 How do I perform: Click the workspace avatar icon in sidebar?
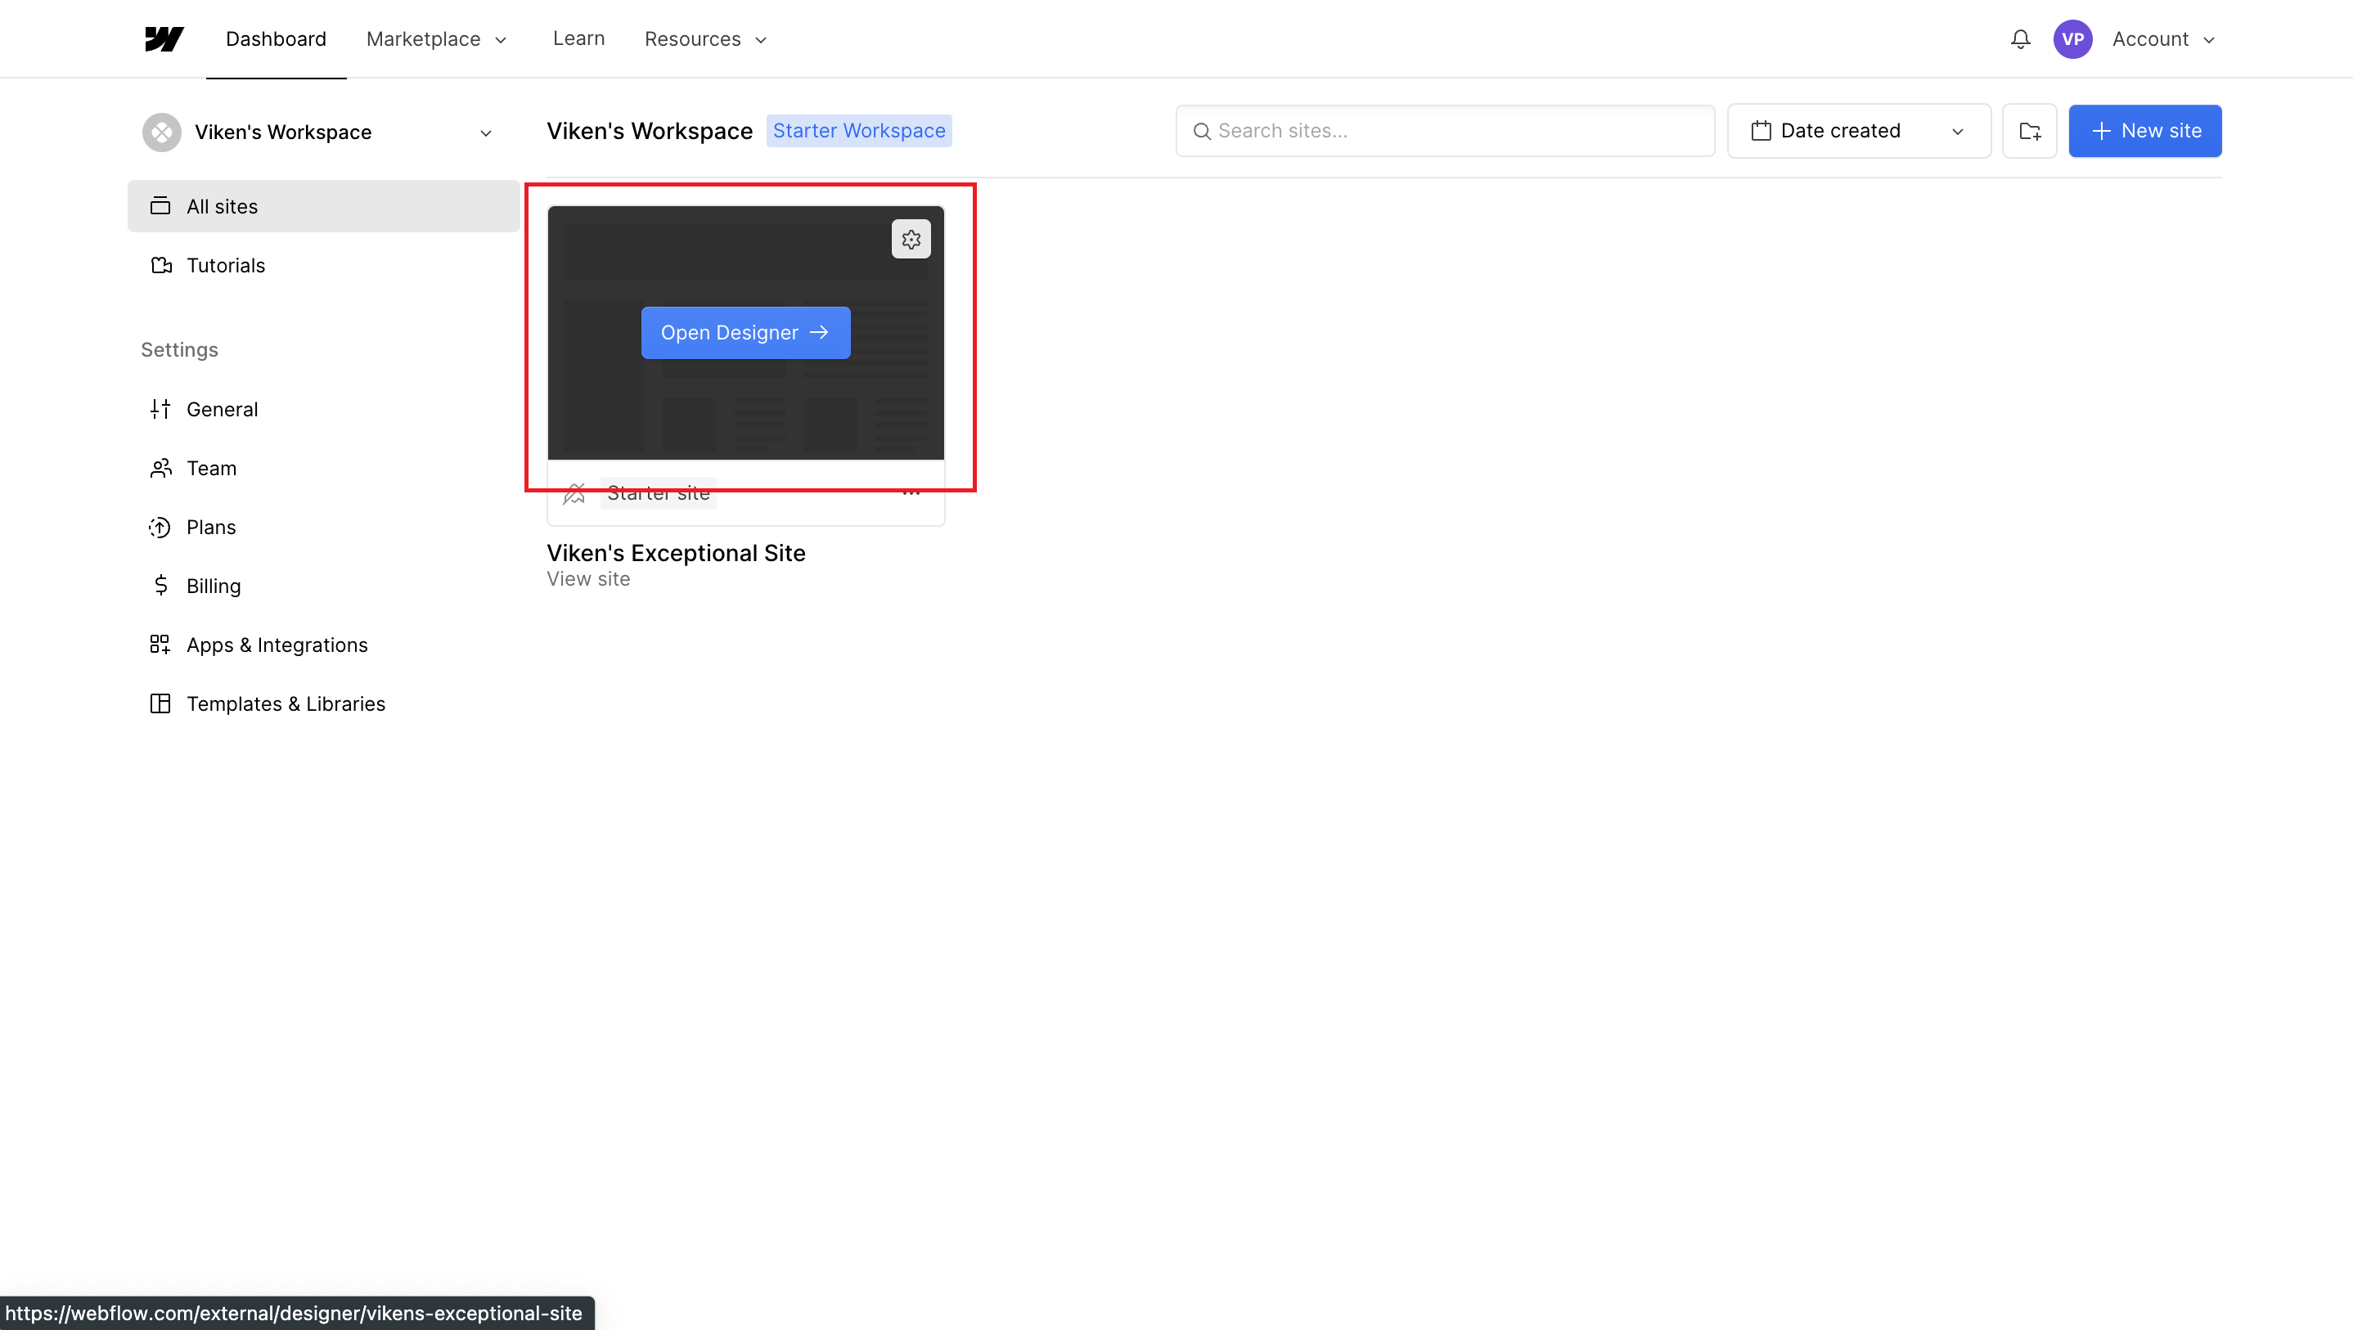[162, 133]
